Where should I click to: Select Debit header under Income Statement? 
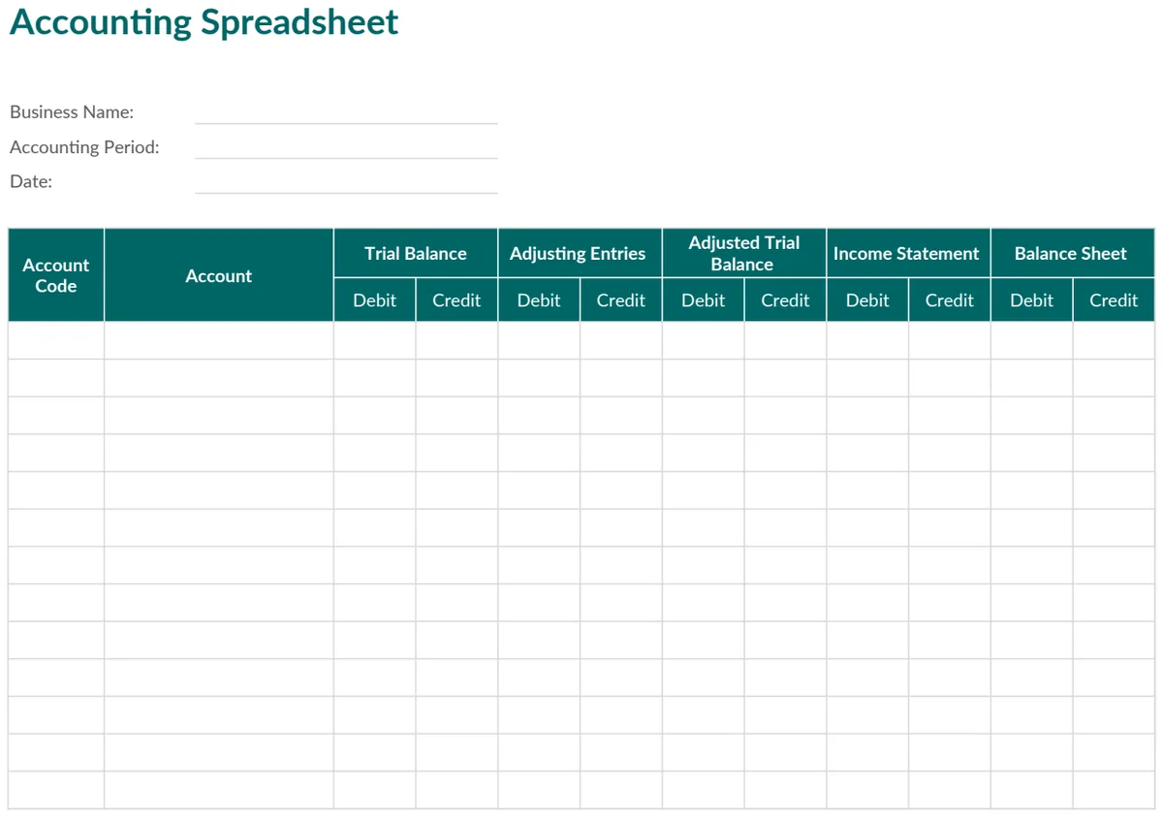[867, 300]
